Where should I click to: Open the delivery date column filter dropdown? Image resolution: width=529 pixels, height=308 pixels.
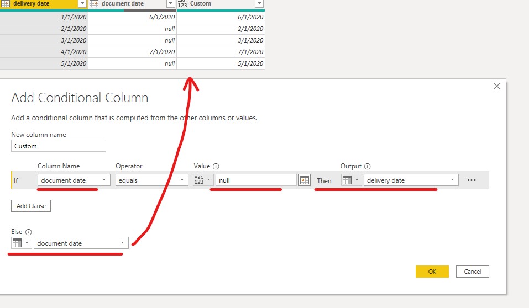click(x=82, y=4)
